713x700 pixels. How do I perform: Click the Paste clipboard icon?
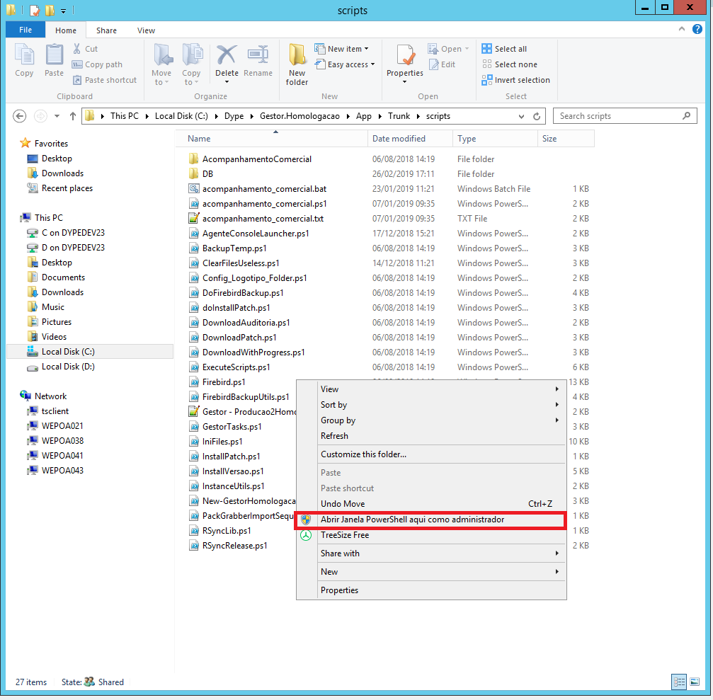(x=54, y=55)
